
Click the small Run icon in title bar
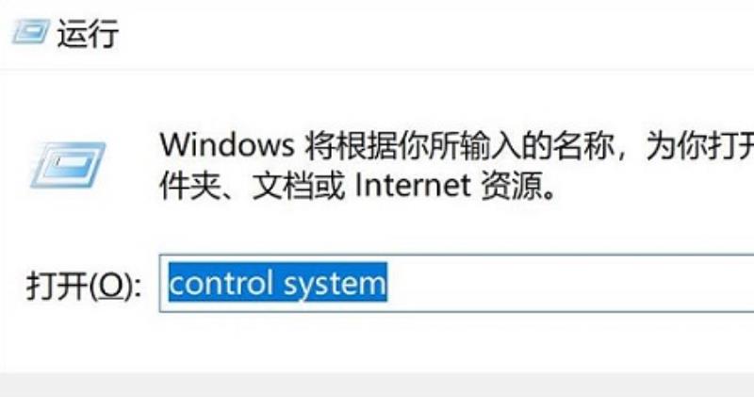point(31,32)
